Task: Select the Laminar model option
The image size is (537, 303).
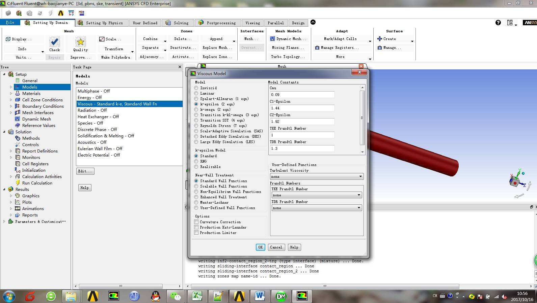Action: [196, 93]
